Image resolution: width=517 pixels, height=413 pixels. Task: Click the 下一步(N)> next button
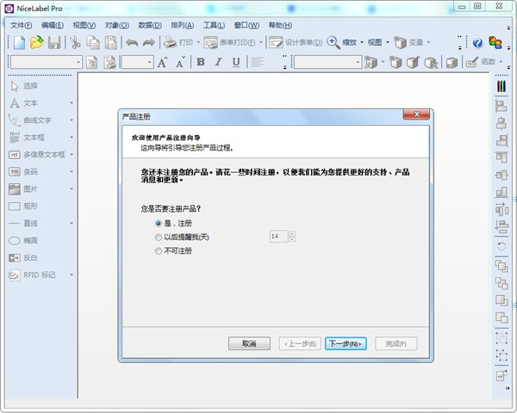tap(346, 344)
